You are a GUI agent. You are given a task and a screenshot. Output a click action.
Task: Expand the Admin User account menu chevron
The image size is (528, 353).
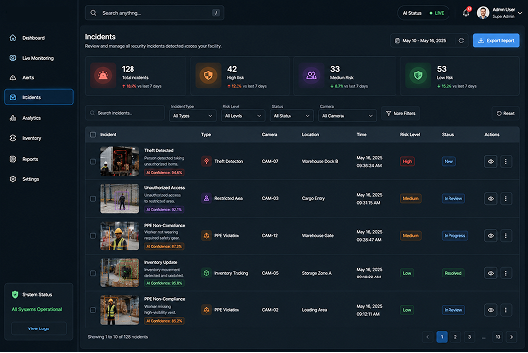click(x=520, y=13)
